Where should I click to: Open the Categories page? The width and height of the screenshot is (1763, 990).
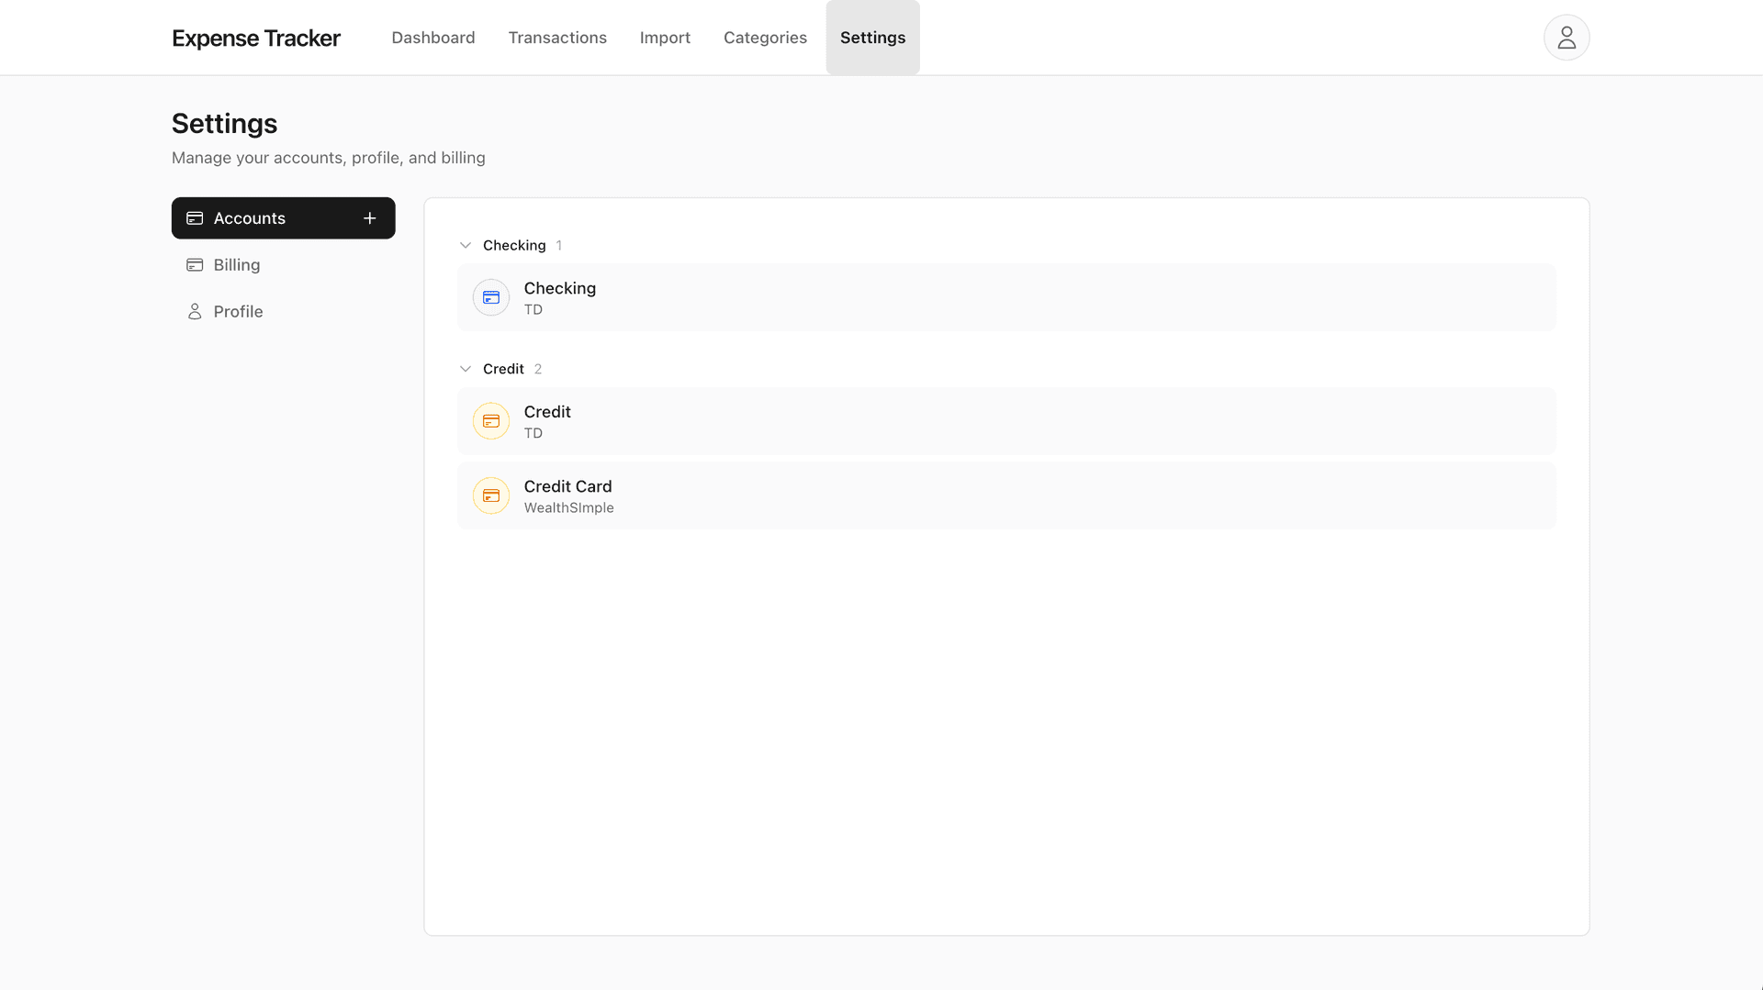point(765,37)
